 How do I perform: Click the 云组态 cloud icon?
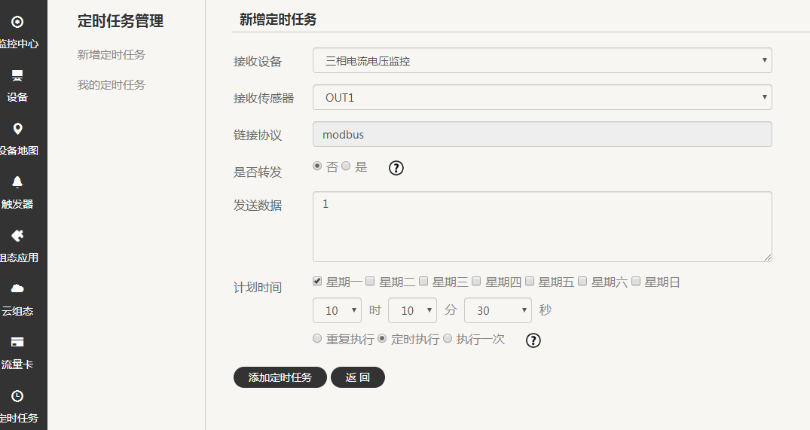click(x=17, y=289)
